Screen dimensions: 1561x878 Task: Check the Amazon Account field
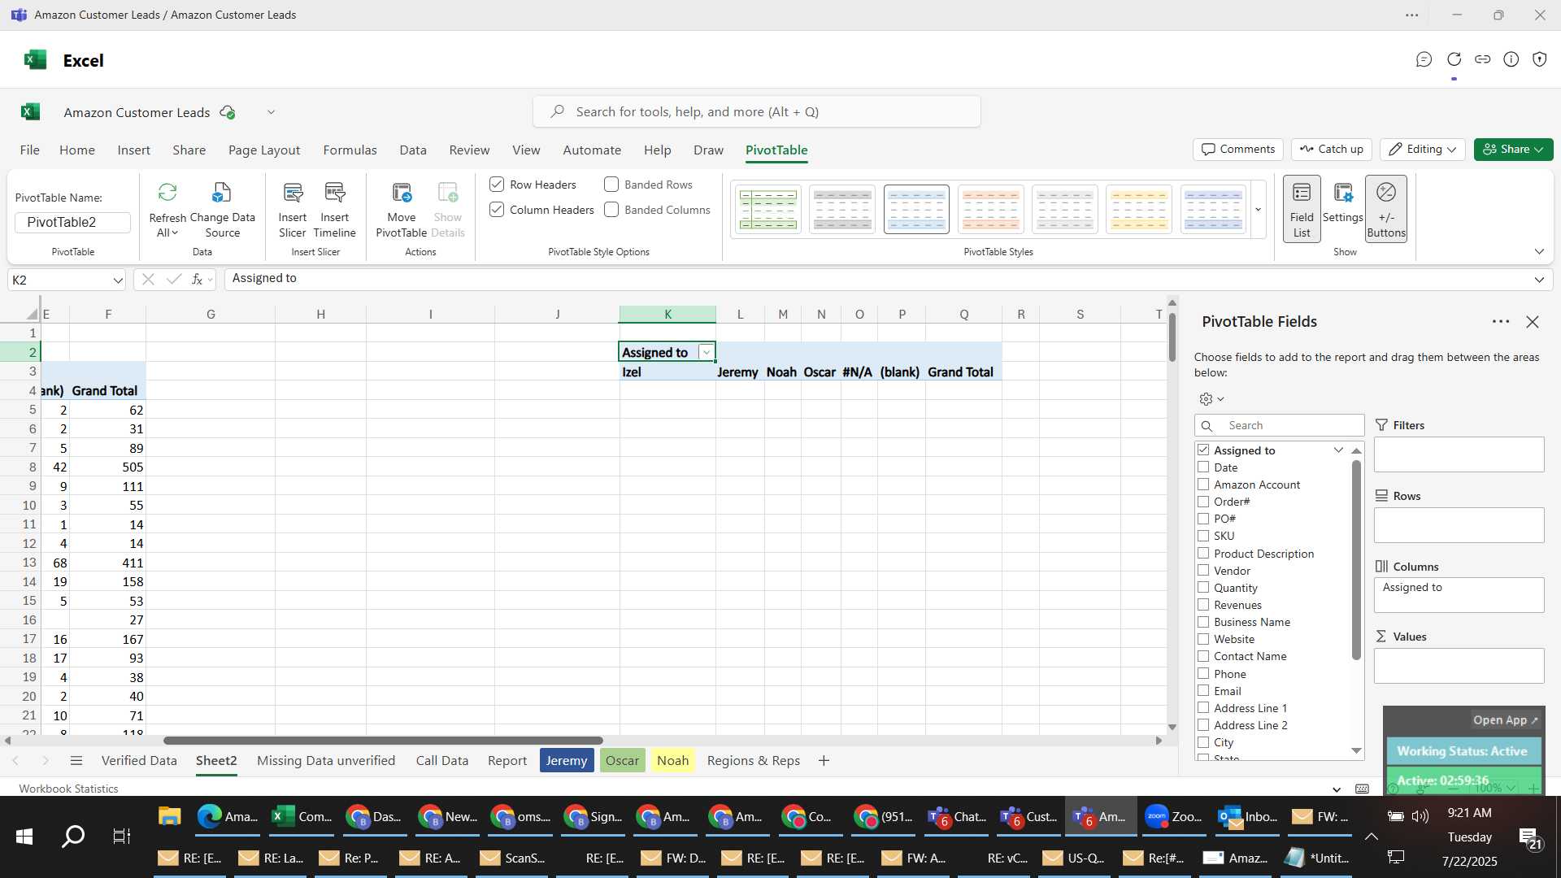pos(1203,484)
